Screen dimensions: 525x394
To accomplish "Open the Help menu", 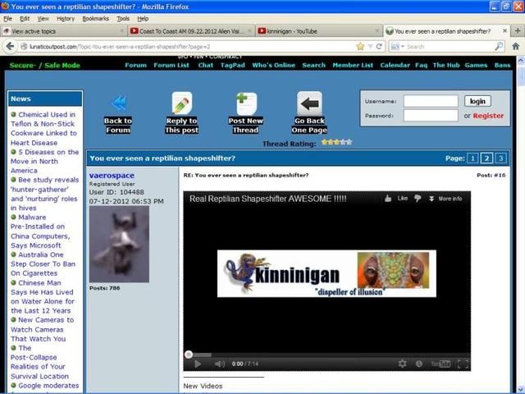I will coord(143,19).
